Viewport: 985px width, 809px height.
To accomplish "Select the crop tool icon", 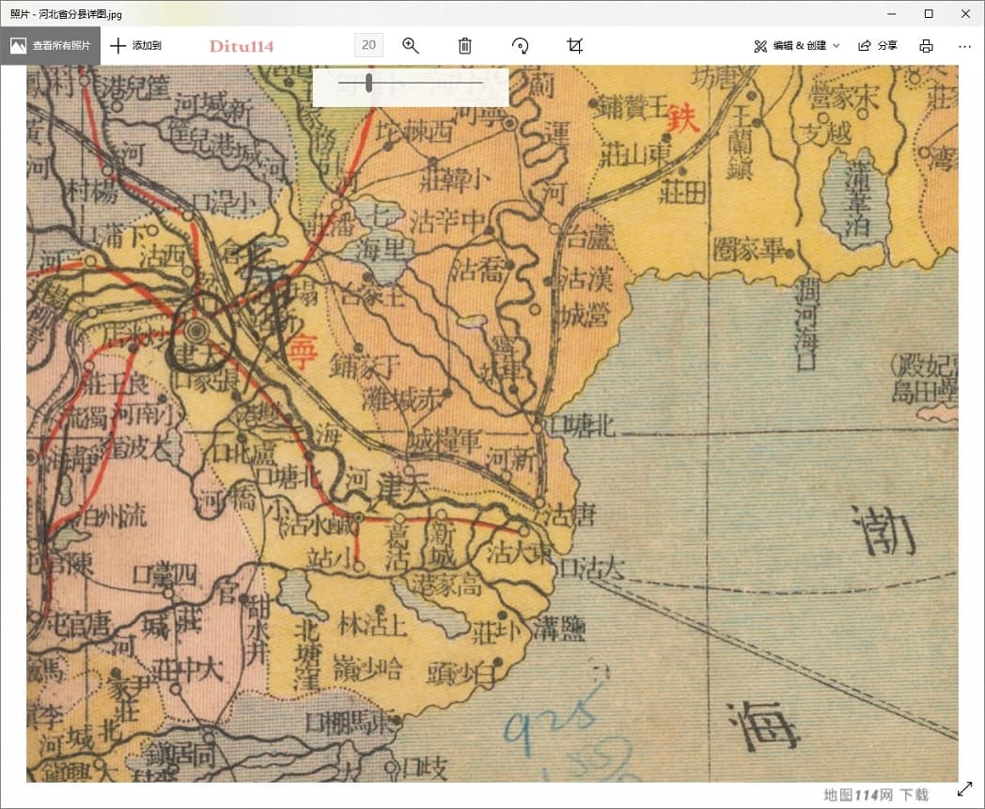I will [575, 45].
